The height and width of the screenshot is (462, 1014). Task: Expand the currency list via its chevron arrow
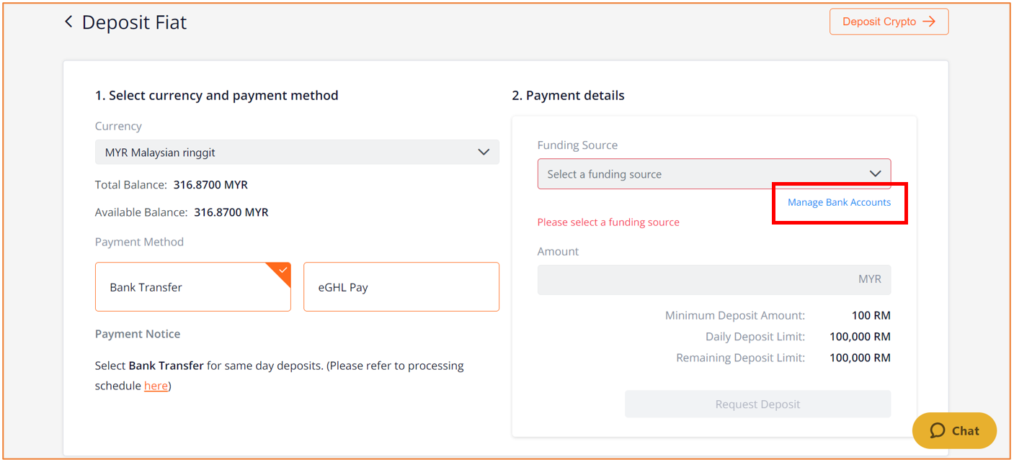[484, 153]
